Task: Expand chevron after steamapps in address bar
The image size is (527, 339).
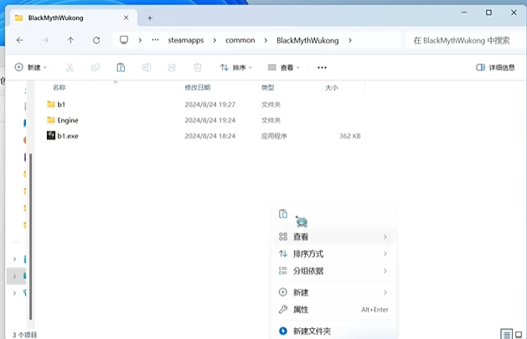Action: [214, 40]
